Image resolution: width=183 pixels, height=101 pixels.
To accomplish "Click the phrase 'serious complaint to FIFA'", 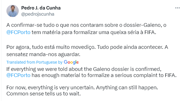I will click(146, 75).
